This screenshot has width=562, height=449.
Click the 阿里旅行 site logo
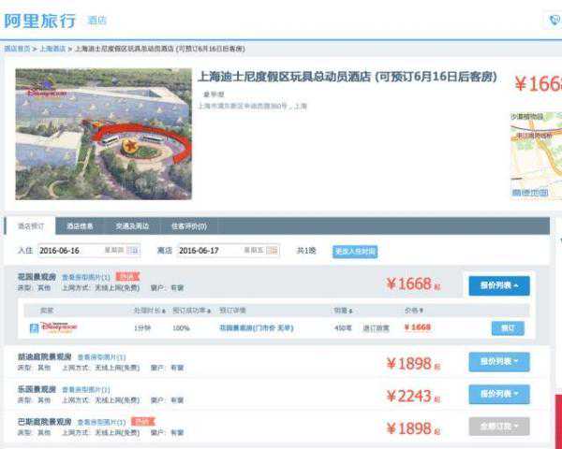(x=40, y=21)
